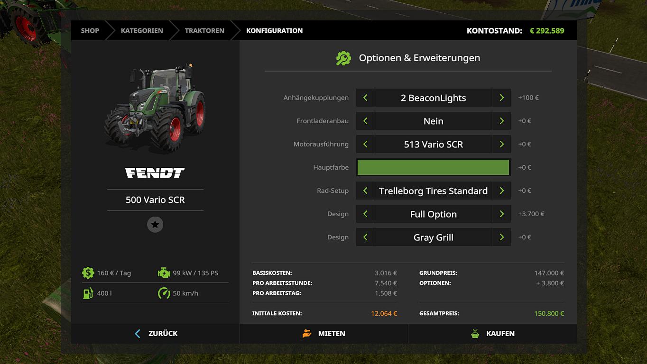Select previous Frontladeranbau option with left arrow
The width and height of the screenshot is (647, 364).
365,121
